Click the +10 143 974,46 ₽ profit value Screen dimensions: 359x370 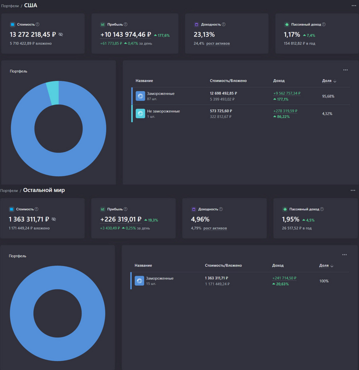tap(126, 35)
